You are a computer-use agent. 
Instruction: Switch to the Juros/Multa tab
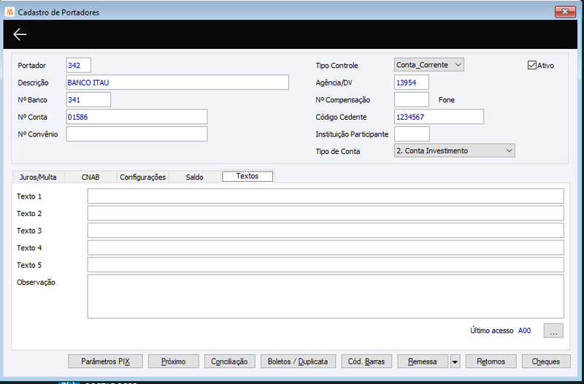[x=38, y=177]
